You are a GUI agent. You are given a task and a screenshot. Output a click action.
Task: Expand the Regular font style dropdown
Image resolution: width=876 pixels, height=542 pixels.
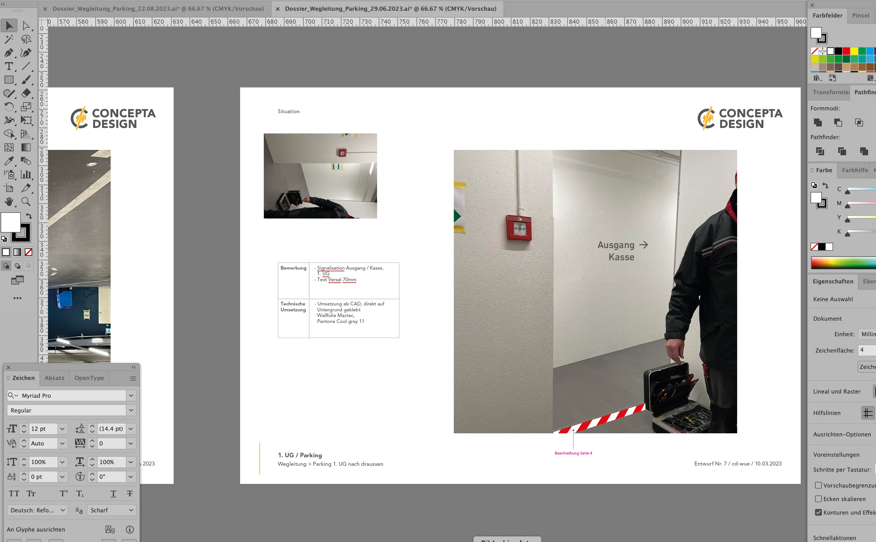[131, 410]
